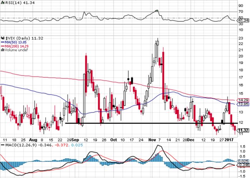Viewport: 250px width, 178px height.
Task: Click the 11.32 last price tag on right axis
Action: [242, 130]
